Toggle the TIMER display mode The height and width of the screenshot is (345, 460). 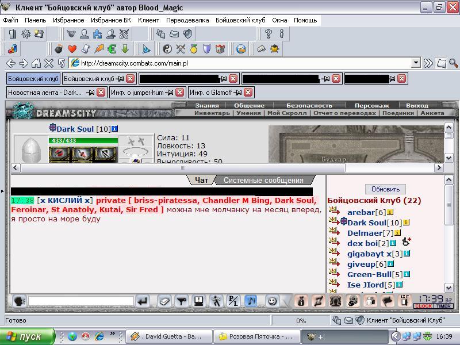(443, 306)
